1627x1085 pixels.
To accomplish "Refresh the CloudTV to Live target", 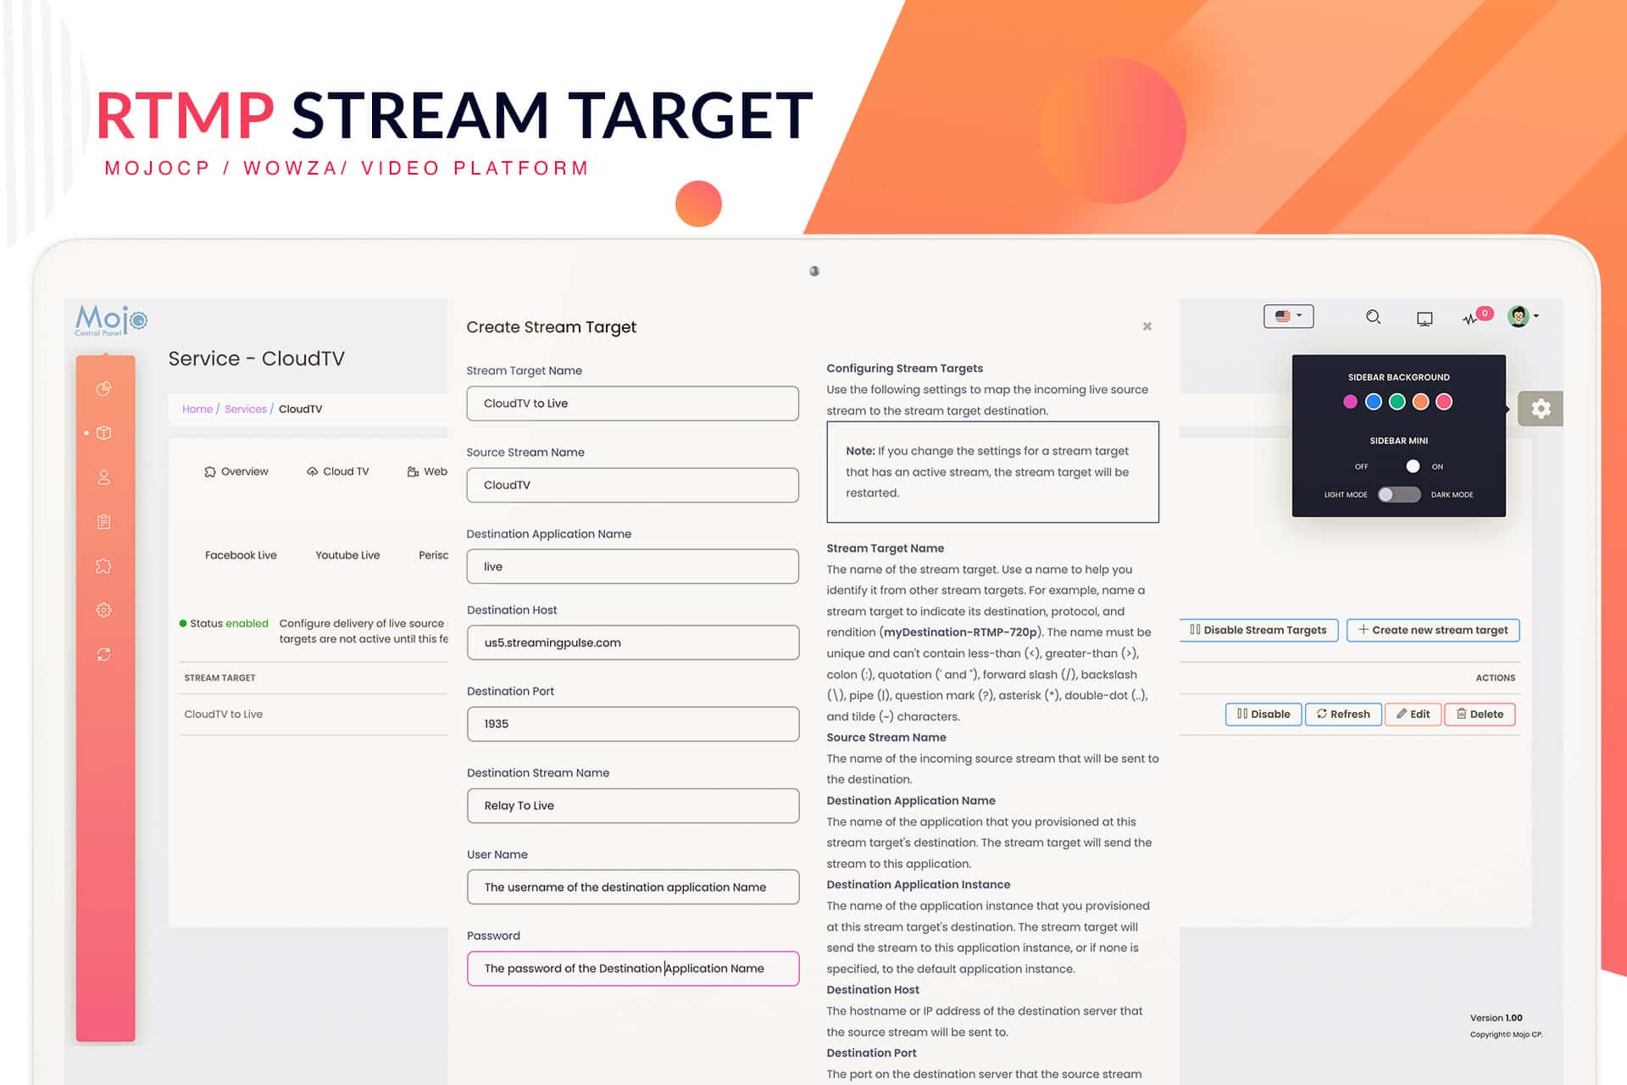I will [1343, 714].
